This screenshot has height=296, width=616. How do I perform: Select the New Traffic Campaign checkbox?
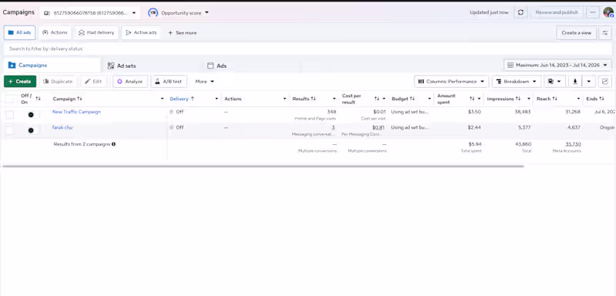(x=9, y=114)
